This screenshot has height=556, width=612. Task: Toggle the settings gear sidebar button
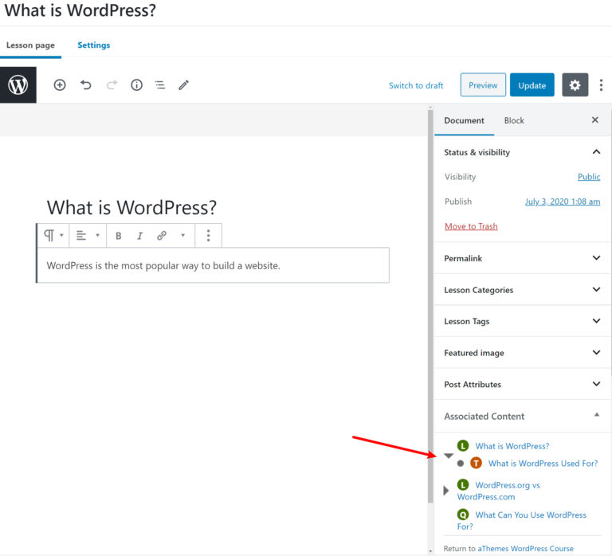(x=575, y=85)
